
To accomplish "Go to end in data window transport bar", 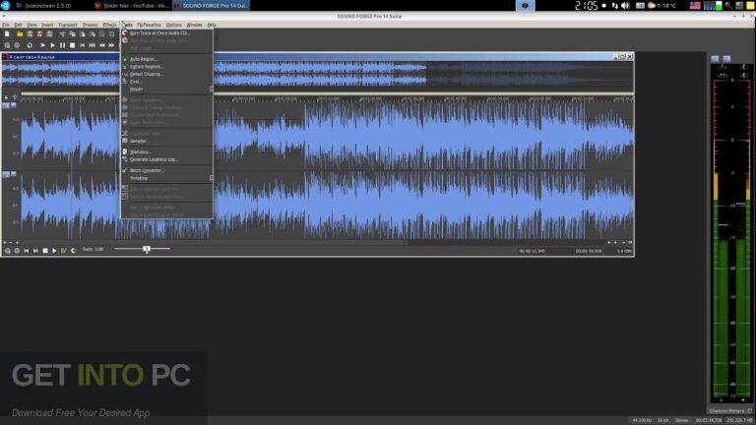I will point(35,251).
